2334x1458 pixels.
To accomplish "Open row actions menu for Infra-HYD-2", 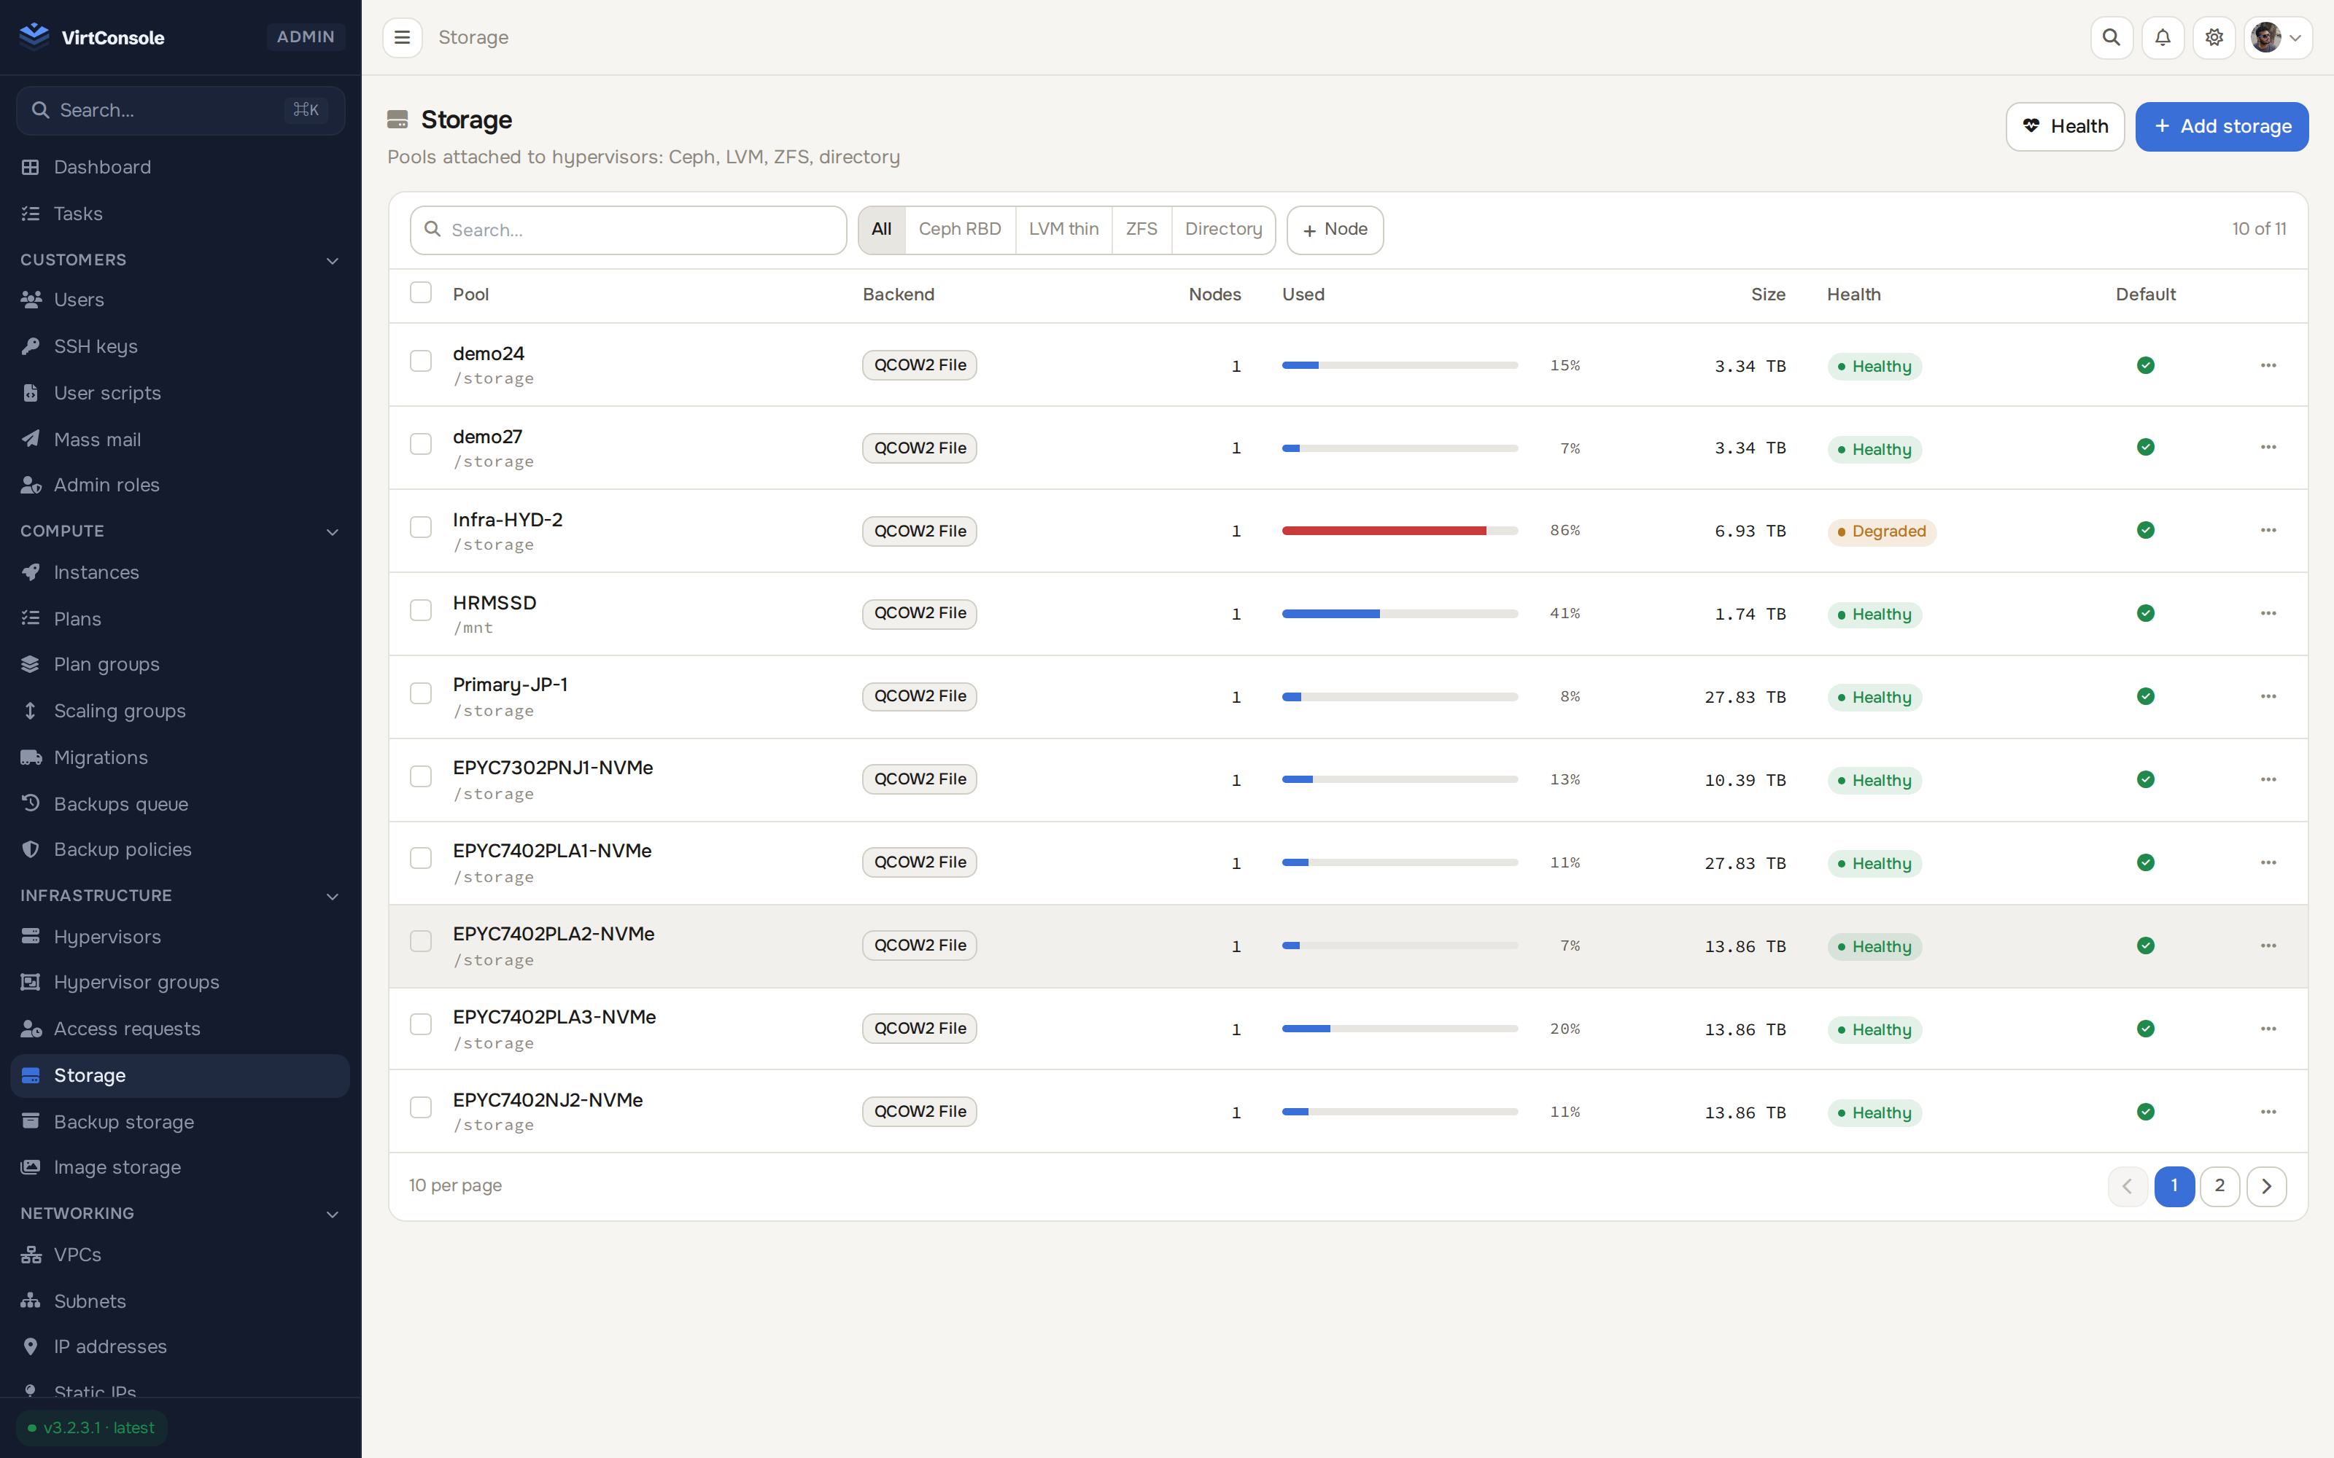I will point(2268,531).
